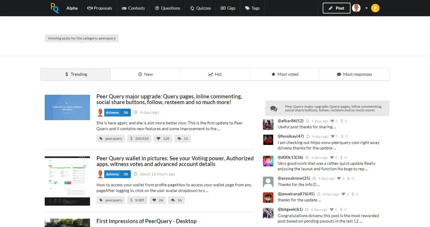Open the Contests menu item
This screenshot has height=227, width=430.
(133, 8)
